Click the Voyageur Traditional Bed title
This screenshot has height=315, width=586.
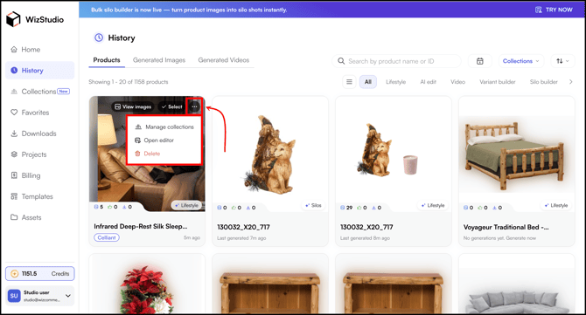(506, 227)
